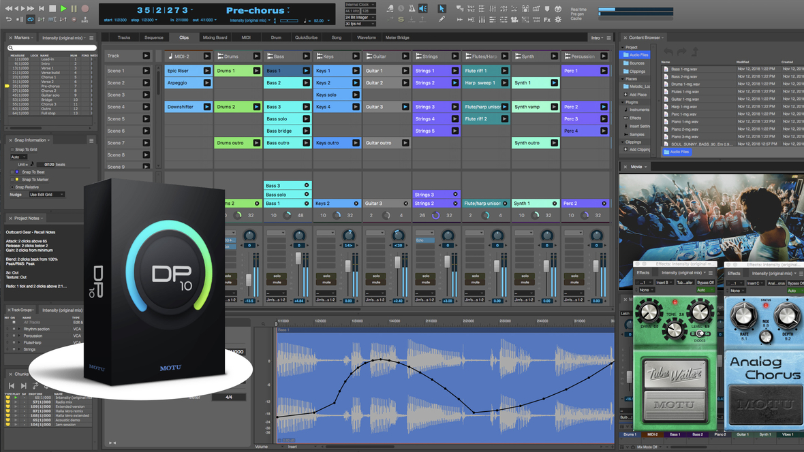Pause playback using the Pause button
This screenshot has width=804, height=452.
74,9
